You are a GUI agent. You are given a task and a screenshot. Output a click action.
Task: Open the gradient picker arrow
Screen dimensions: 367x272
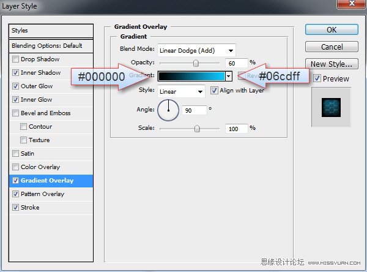click(229, 76)
